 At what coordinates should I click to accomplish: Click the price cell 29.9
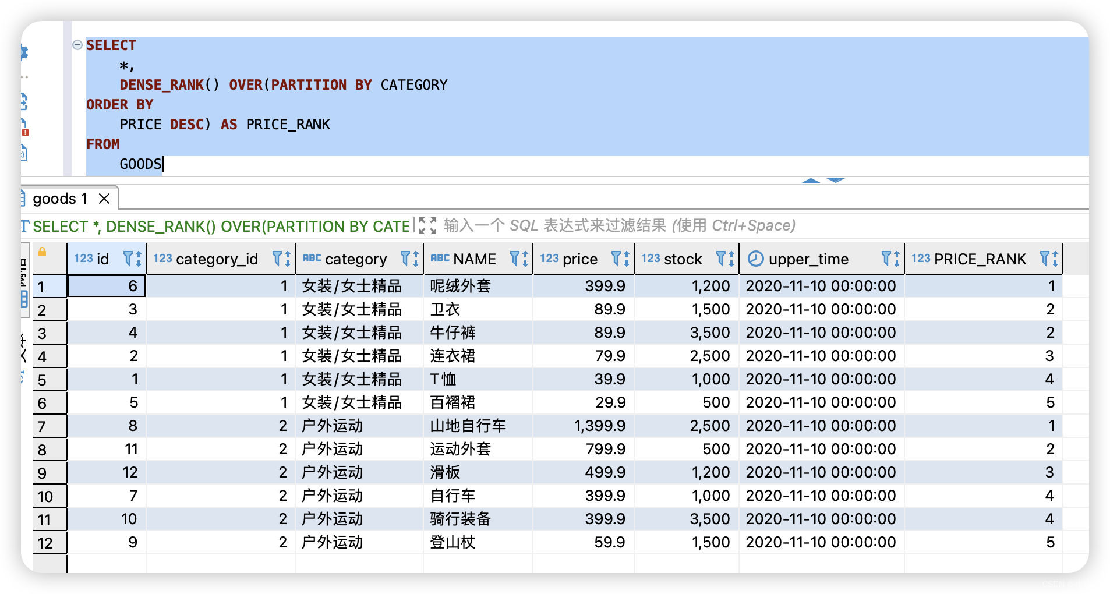click(584, 402)
